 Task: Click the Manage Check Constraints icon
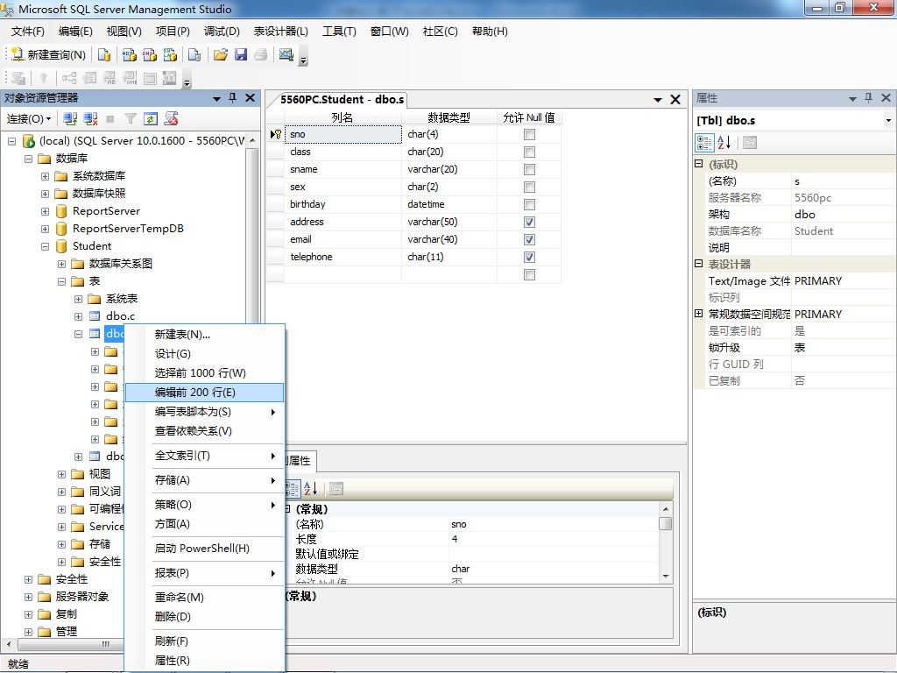tap(150, 78)
